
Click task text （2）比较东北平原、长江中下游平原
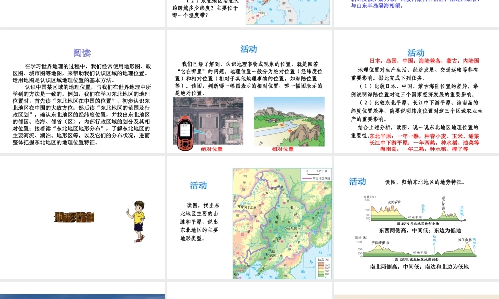coord(416,111)
